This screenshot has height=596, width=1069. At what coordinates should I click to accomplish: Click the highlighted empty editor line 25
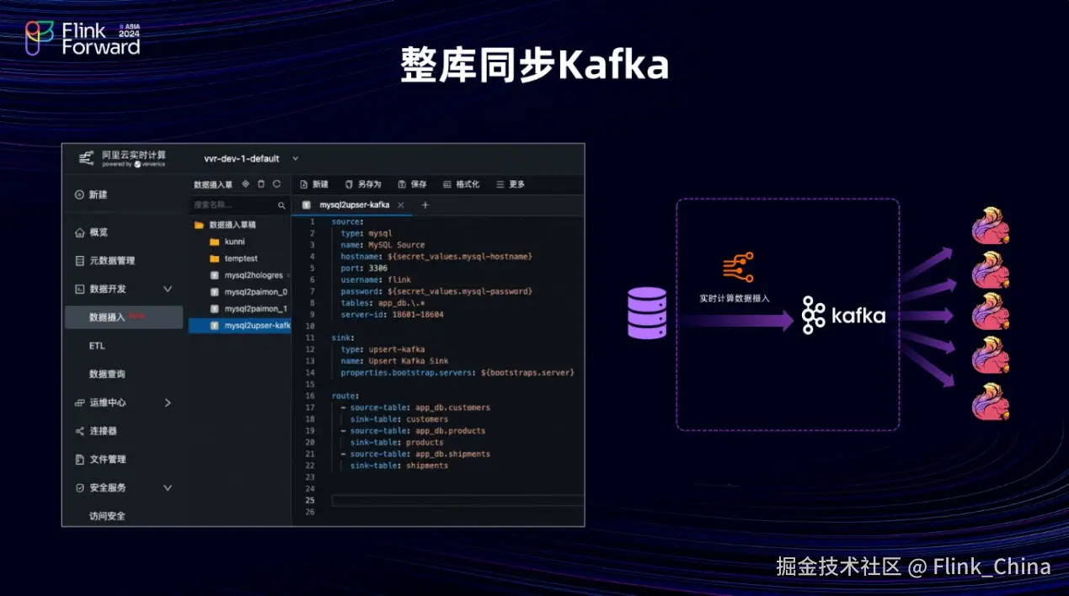[457, 501]
